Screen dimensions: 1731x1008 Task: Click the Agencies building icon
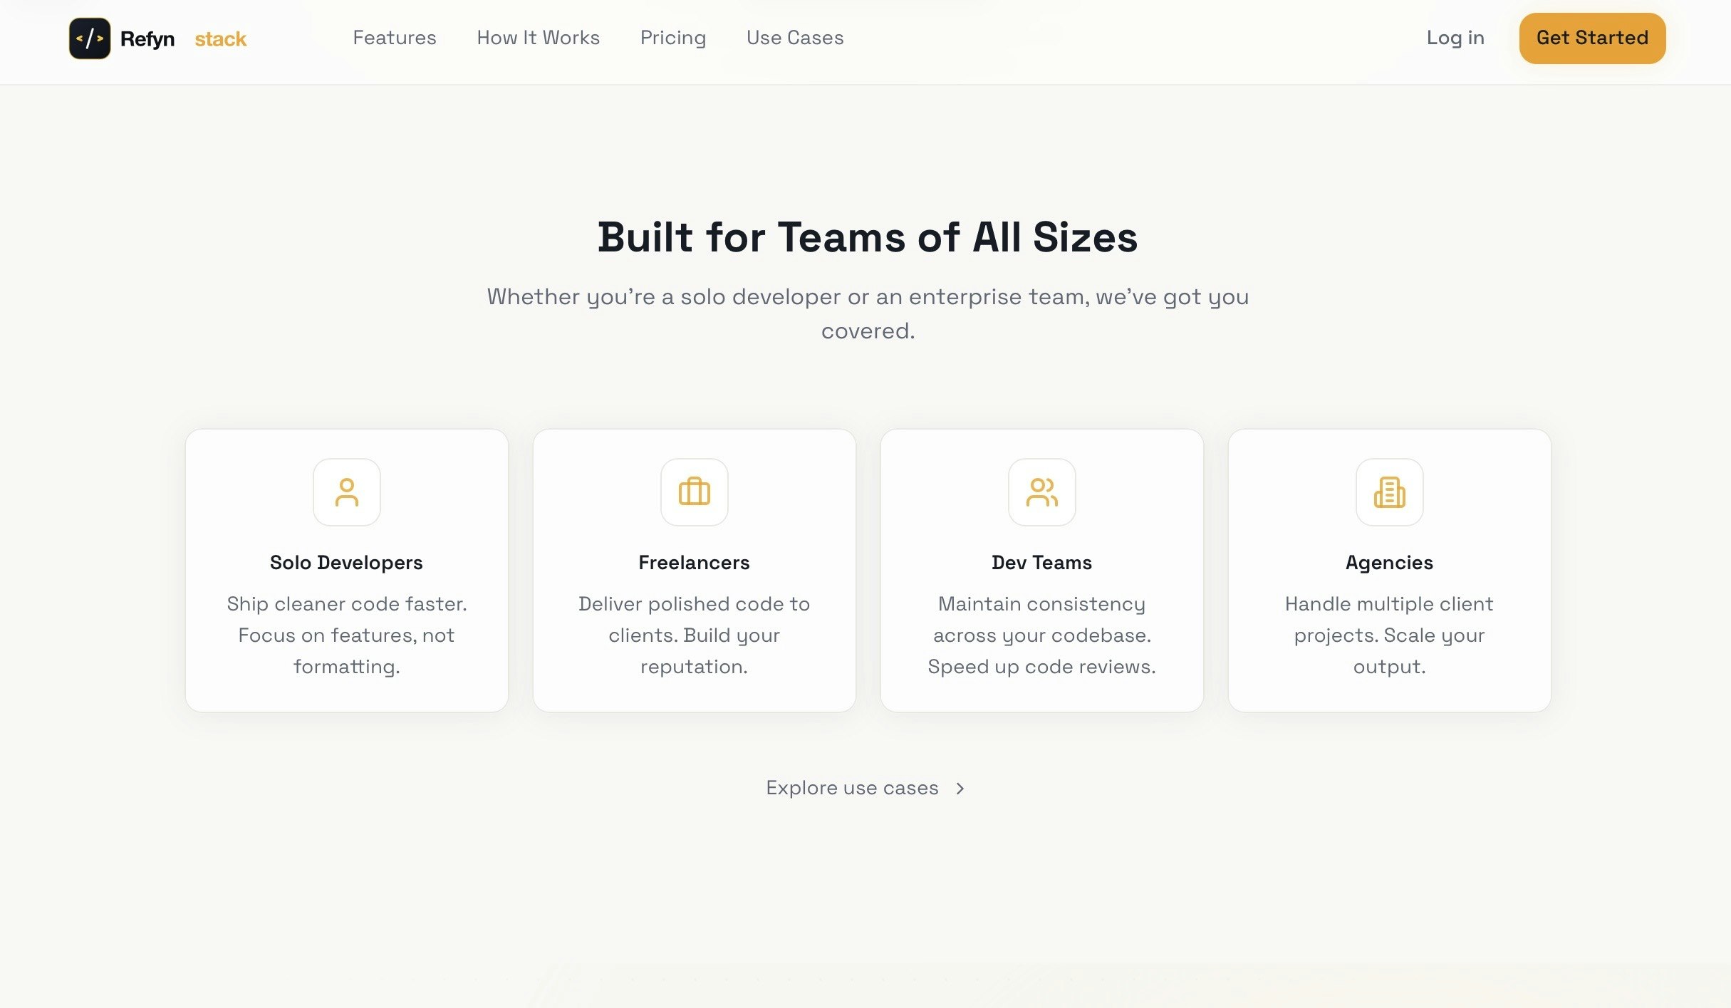1389,492
